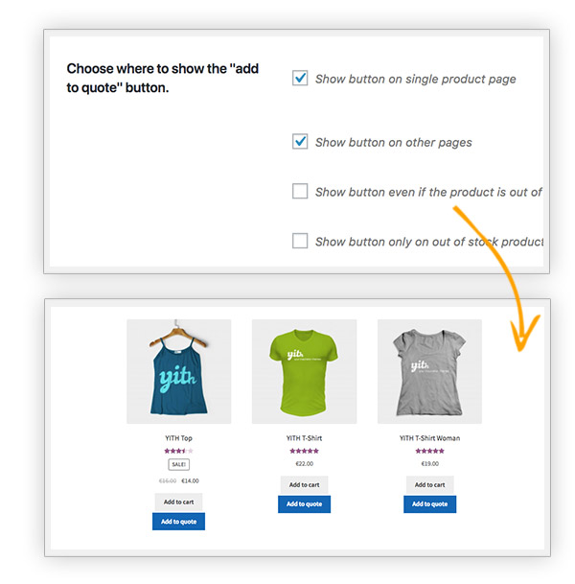Viewport: 575px width, 584px height.
Task: Open the YITH Top product image
Action: (x=178, y=371)
